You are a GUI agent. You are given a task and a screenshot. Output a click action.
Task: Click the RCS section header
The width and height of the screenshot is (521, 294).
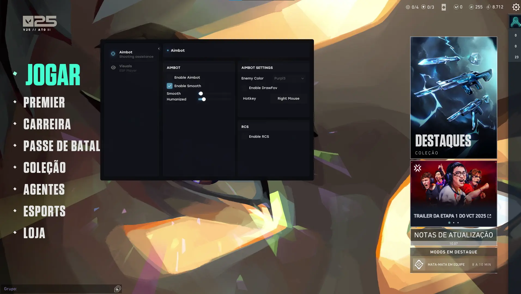pyautogui.click(x=245, y=127)
